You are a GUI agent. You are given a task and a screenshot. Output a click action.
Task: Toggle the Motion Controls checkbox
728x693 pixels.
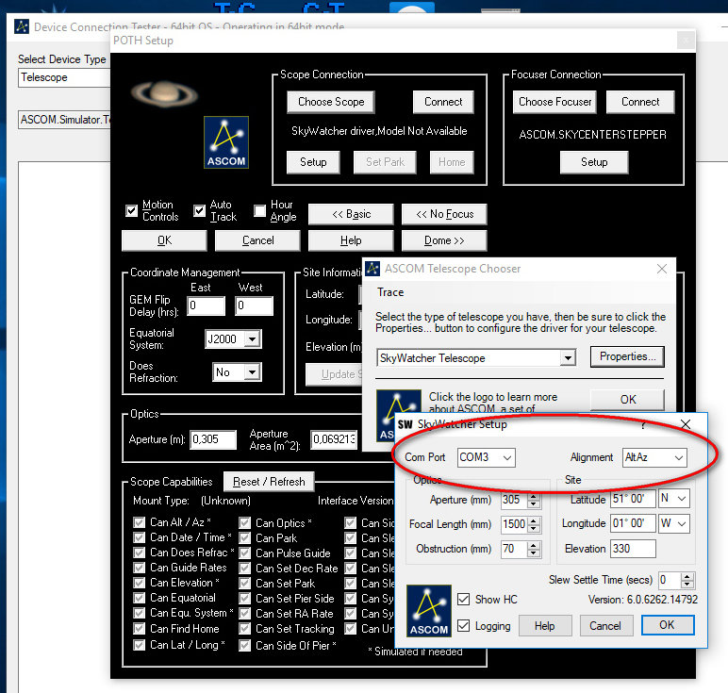point(132,211)
